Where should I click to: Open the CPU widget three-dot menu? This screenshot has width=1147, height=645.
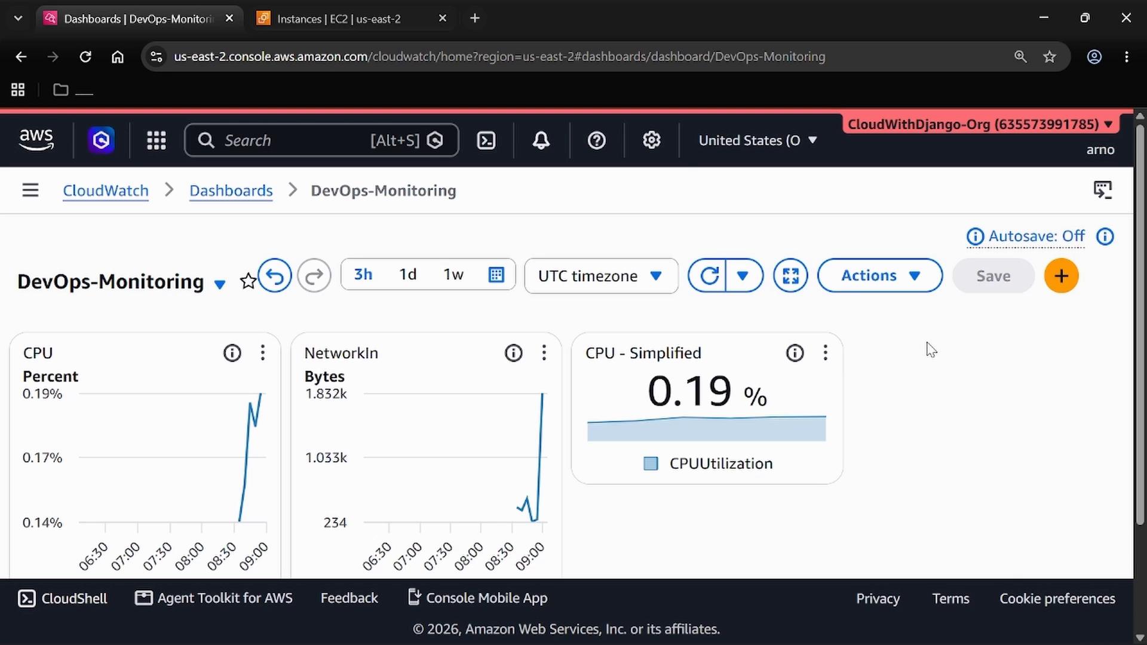pyautogui.click(x=263, y=353)
